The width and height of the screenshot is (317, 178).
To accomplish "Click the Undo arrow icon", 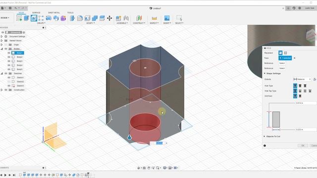I will pos(16,8).
